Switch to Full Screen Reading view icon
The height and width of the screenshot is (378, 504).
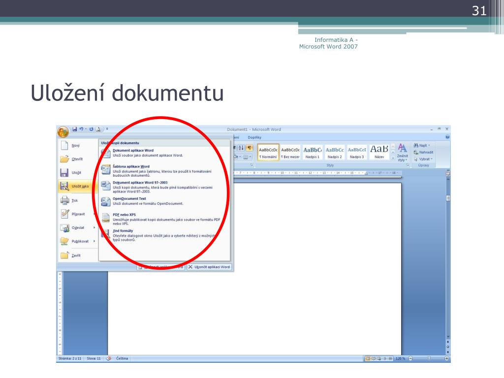pos(374,358)
